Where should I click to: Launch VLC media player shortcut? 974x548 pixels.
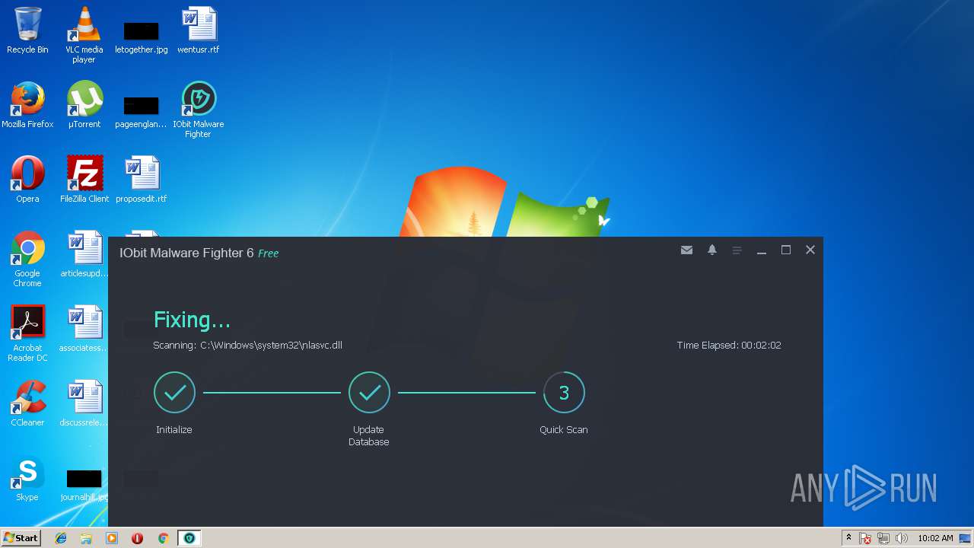pos(84,35)
